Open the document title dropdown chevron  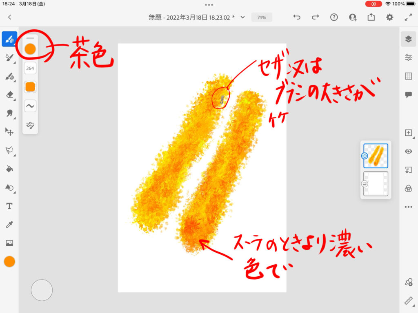(242, 17)
